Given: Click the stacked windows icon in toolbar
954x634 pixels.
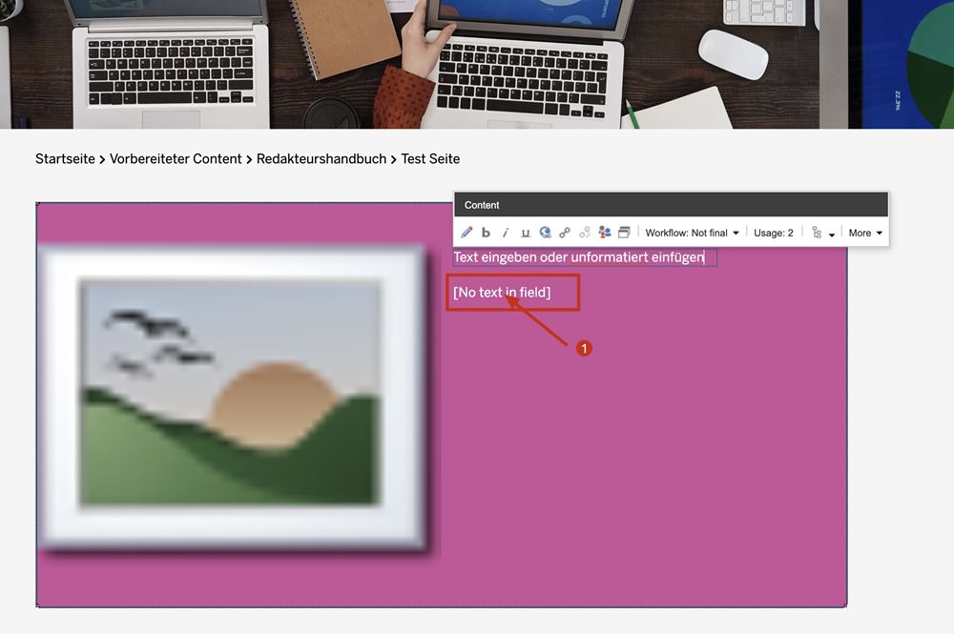Looking at the screenshot, I should (x=624, y=233).
